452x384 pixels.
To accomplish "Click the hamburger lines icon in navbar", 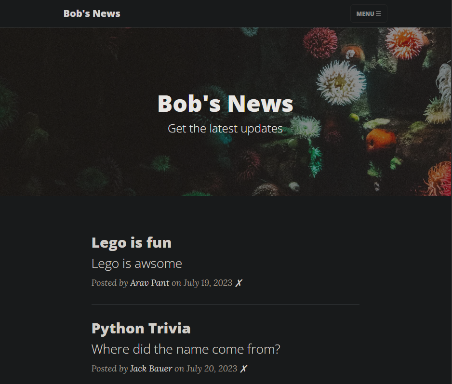I will tap(378, 13).
